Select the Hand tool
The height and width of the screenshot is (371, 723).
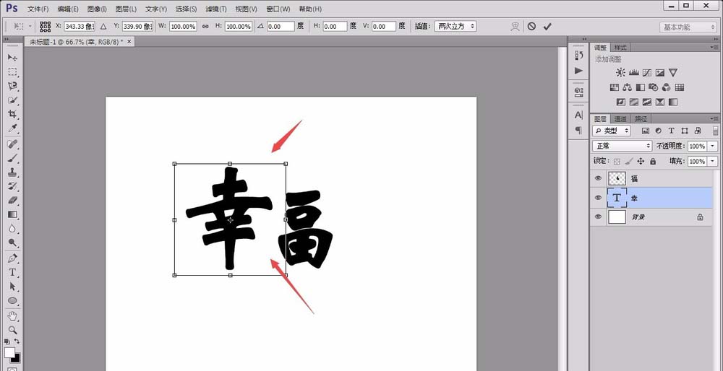click(12, 316)
